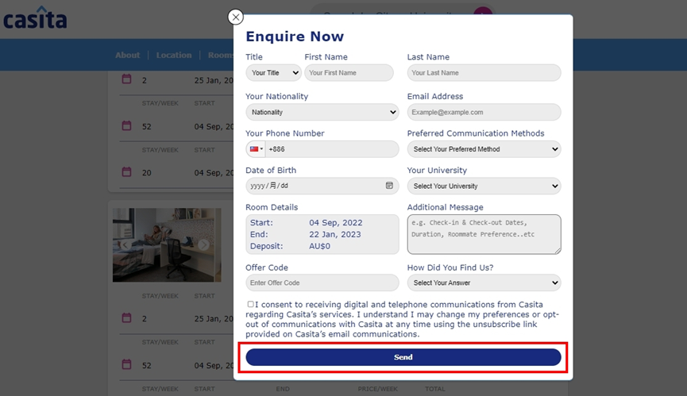Expand the Your University dropdown
The image size is (687, 396).
(x=484, y=186)
